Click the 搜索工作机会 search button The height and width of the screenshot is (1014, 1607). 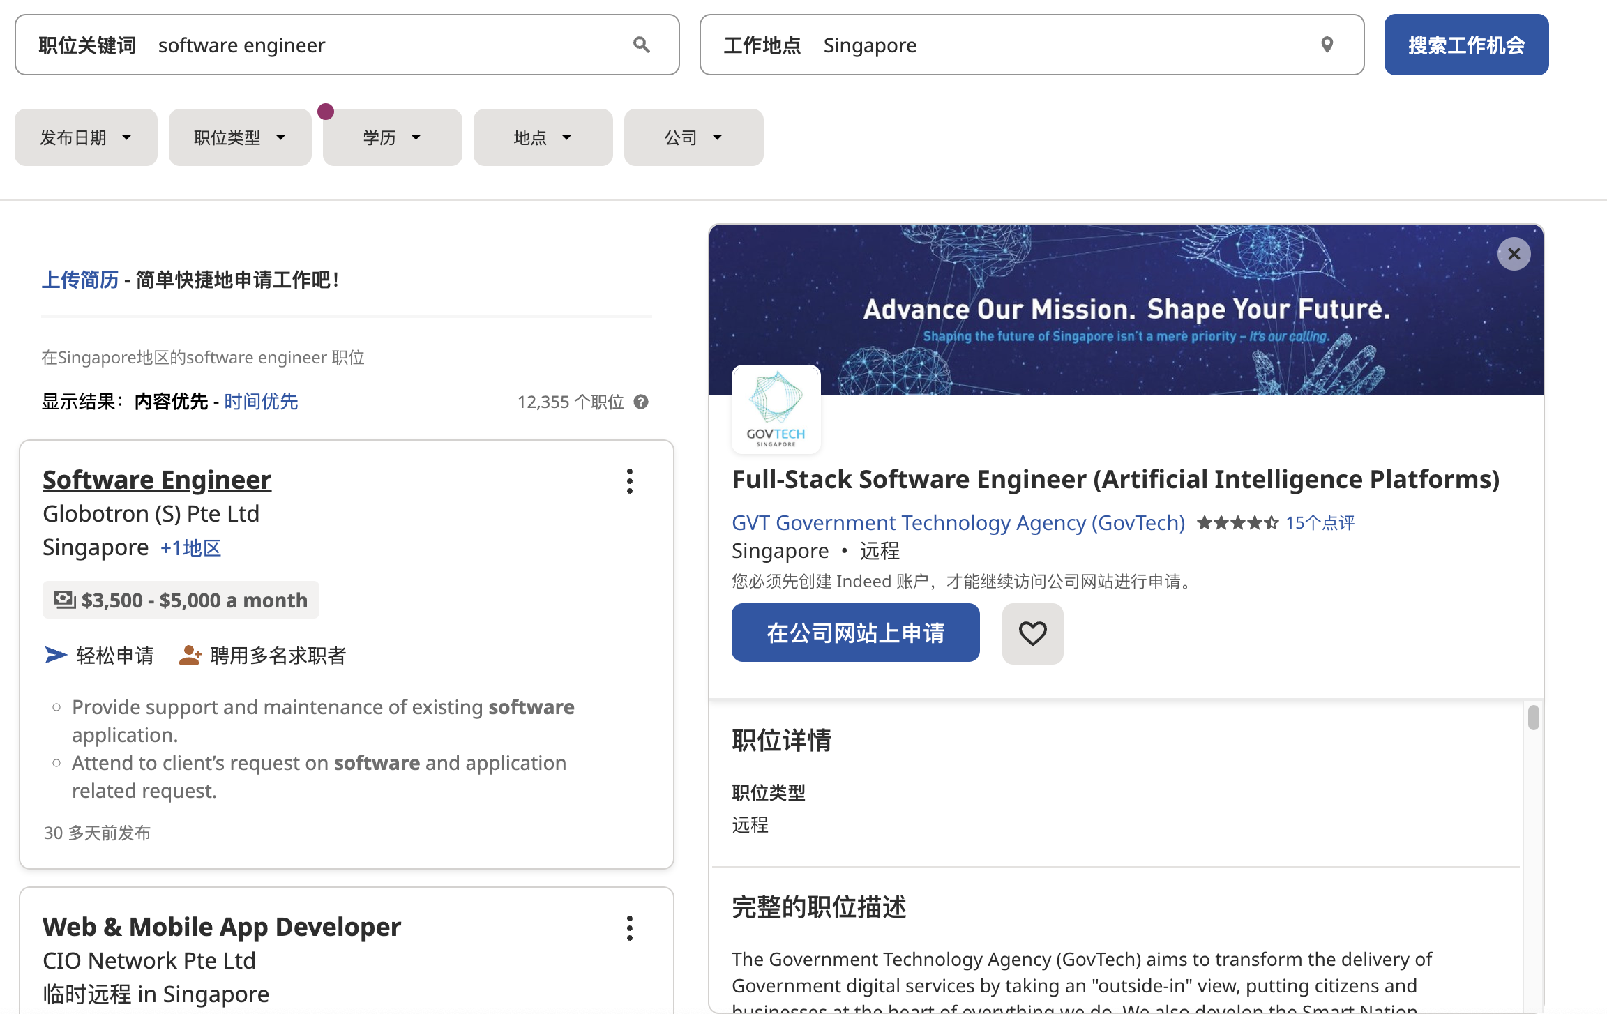pos(1466,45)
